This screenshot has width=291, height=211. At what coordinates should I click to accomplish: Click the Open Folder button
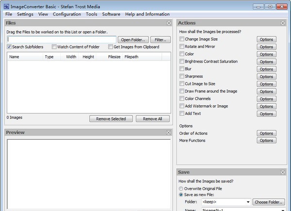(x=132, y=39)
